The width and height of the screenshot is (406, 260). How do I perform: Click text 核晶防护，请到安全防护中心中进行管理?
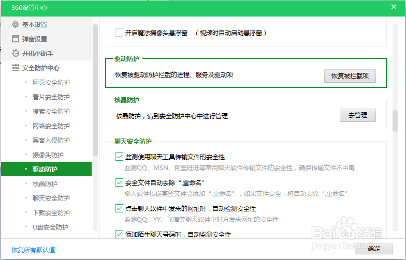172,116
